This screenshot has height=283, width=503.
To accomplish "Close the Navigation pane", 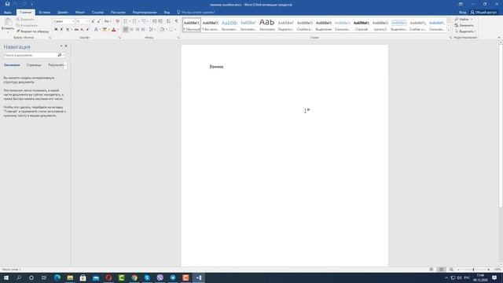I will [66, 46].
